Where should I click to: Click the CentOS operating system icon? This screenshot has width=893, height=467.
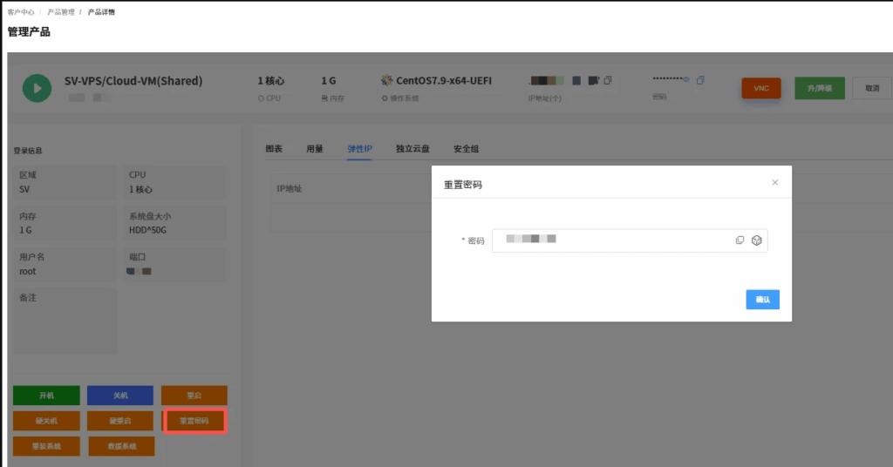(x=386, y=80)
